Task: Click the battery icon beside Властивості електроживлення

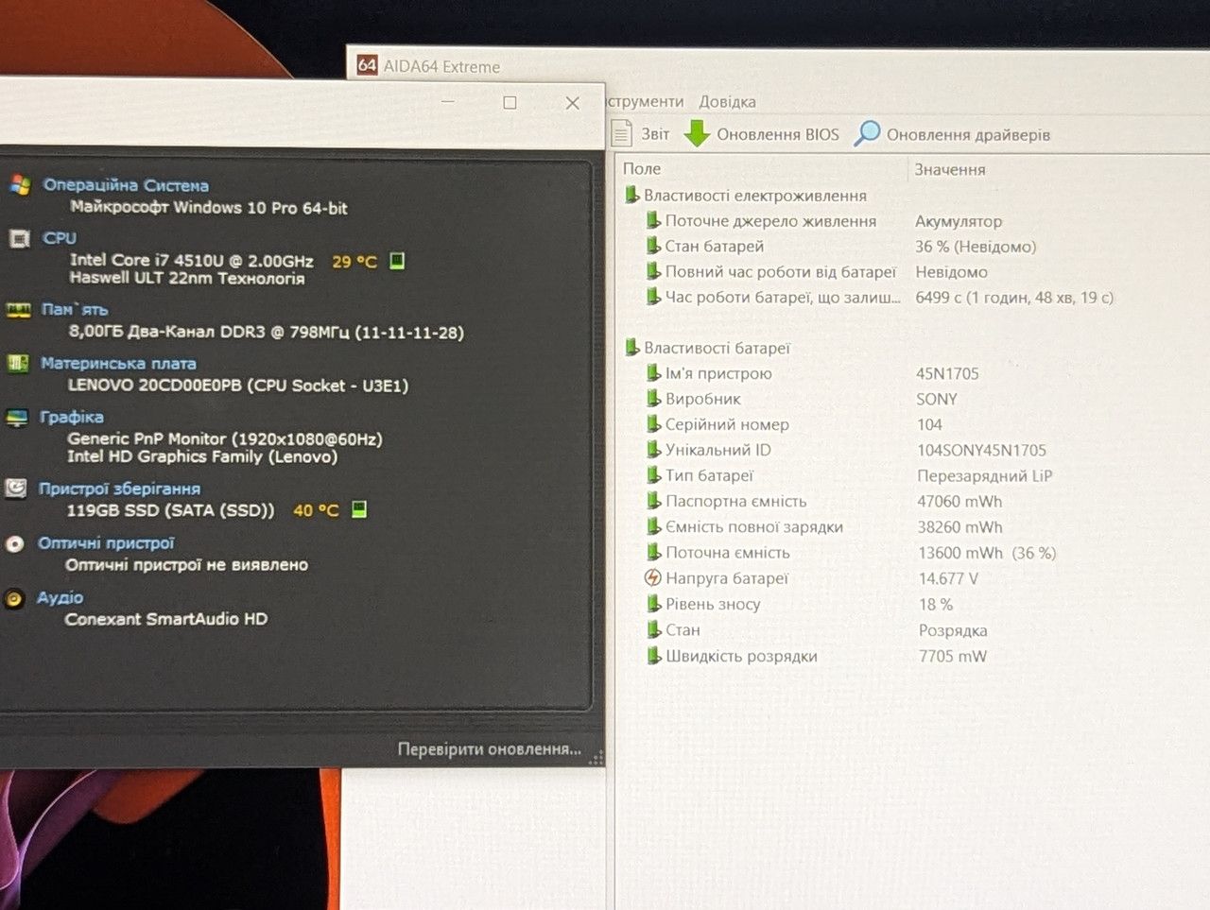Action: tap(632, 195)
